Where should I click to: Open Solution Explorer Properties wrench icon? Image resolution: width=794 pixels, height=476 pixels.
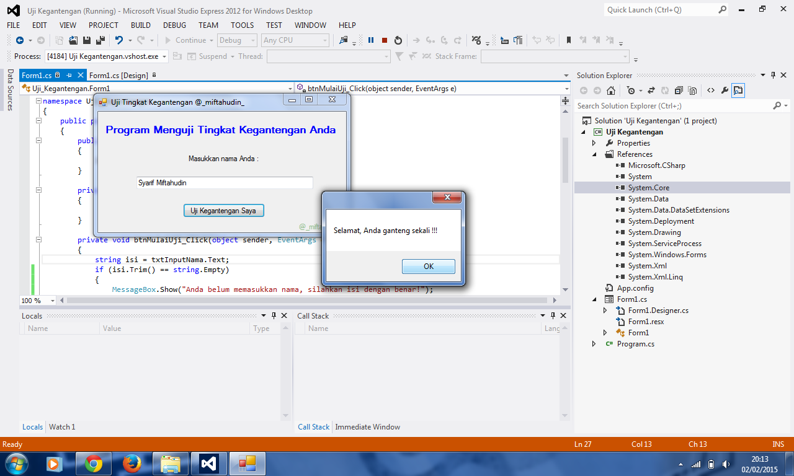point(723,90)
